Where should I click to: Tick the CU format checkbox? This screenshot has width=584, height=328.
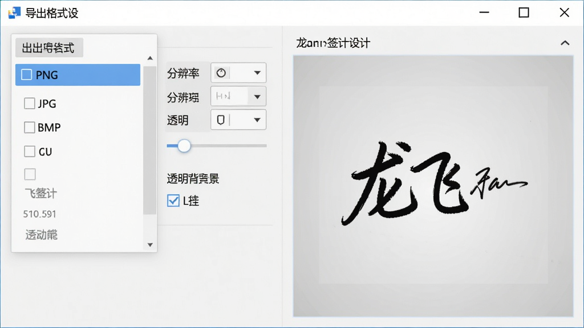(x=30, y=151)
